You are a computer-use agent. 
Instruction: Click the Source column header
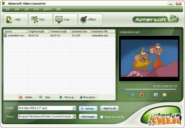15,31
